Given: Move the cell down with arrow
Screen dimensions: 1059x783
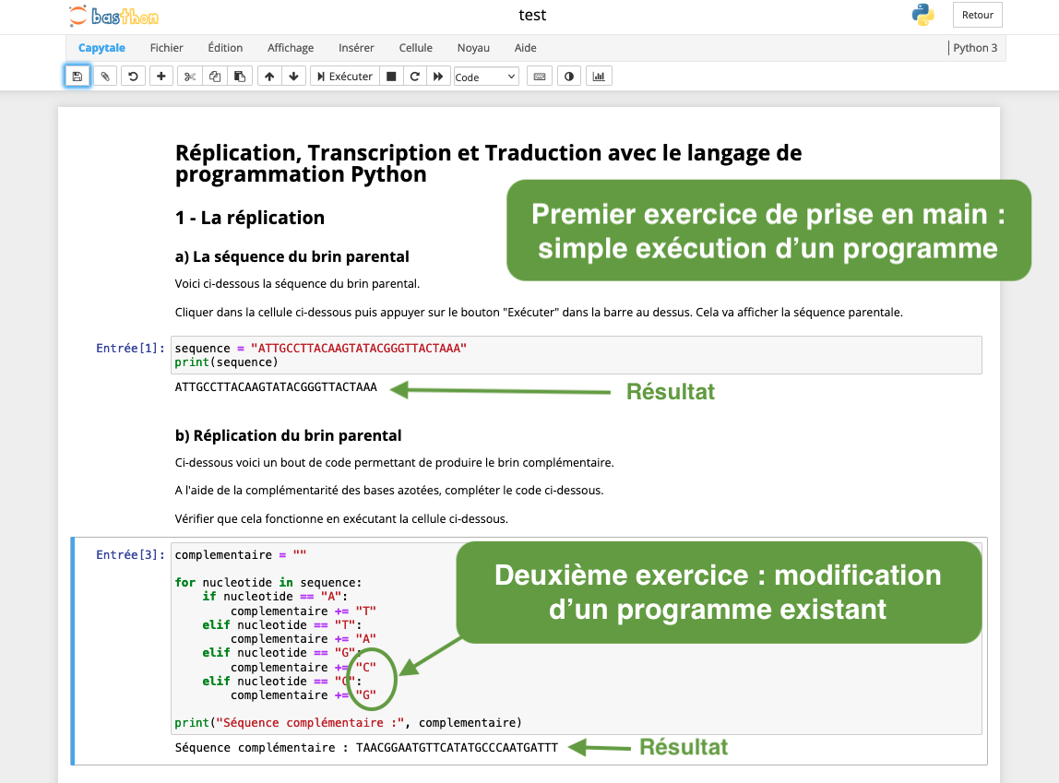Looking at the screenshot, I should point(293,77).
